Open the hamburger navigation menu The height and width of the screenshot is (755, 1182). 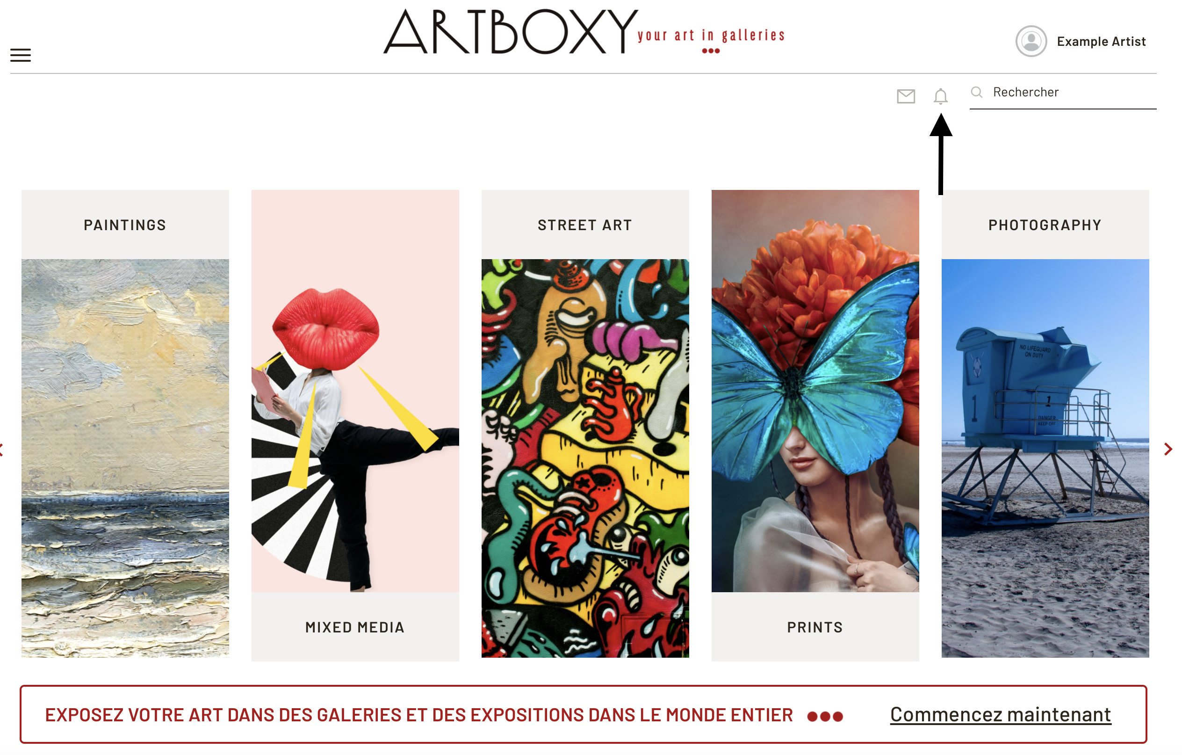pyautogui.click(x=21, y=55)
